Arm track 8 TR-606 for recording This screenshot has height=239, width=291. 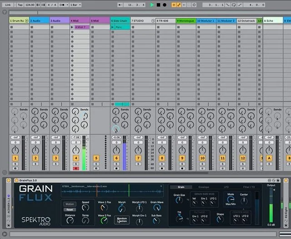click(x=162, y=169)
